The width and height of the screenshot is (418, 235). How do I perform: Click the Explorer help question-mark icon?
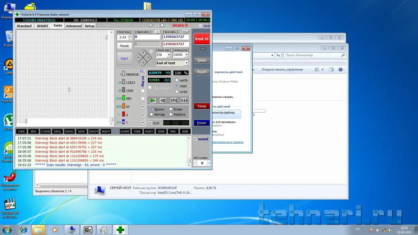click(341, 70)
